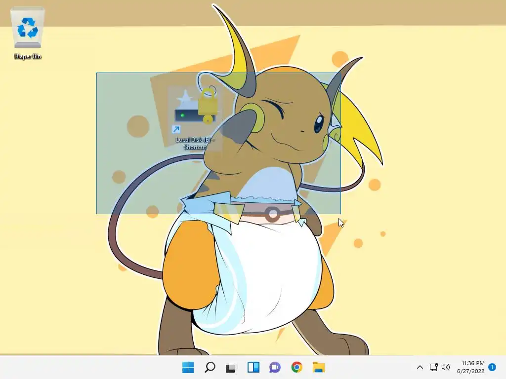Image resolution: width=506 pixels, height=379 pixels.
Task: Open File Explorer from taskbar
Action: click(x=319, y=367)
